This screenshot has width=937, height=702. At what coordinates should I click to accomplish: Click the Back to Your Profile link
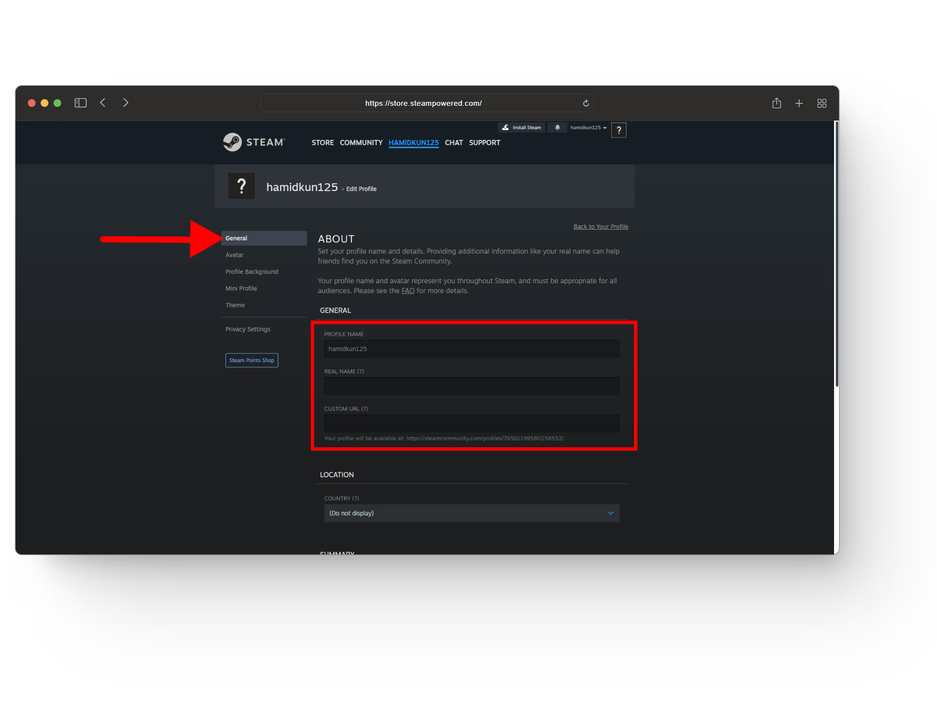pos(601,227)
